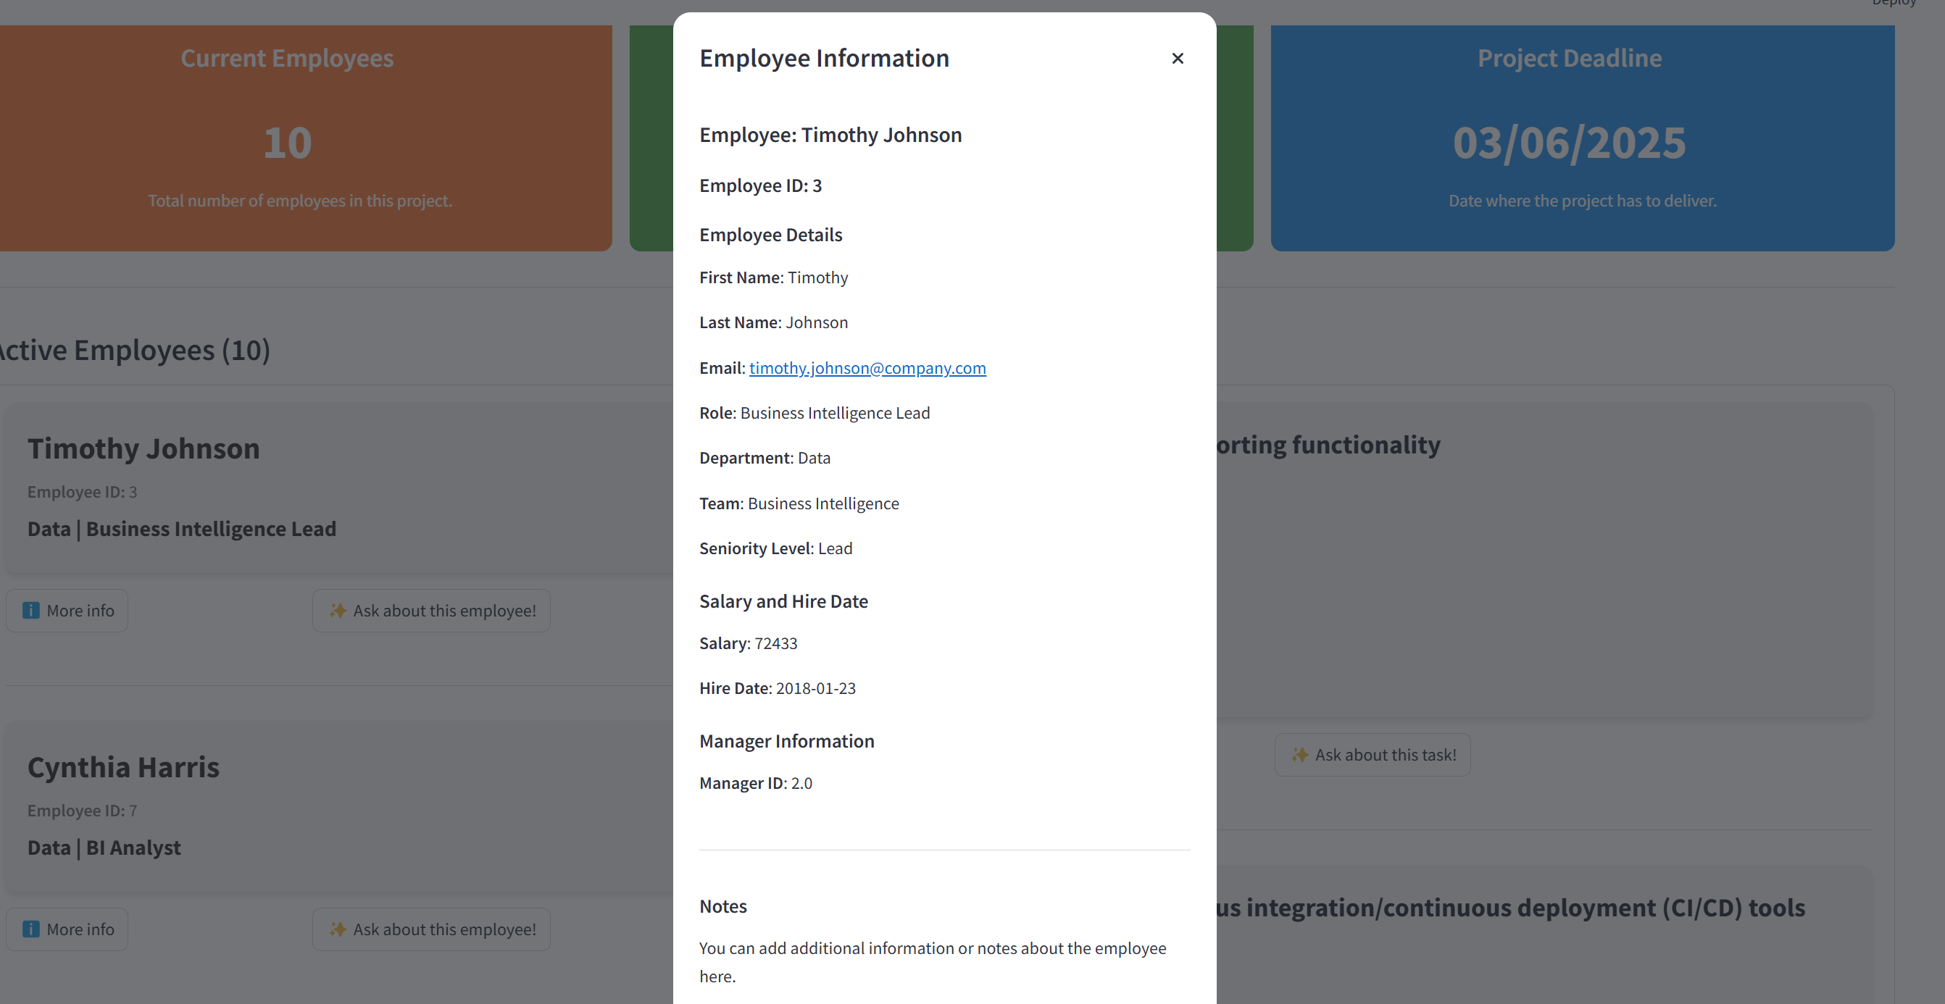This screenshot has height=1004, width=1945.
Task: Click the Employee Information dialog title
Action: coord(824,58)
